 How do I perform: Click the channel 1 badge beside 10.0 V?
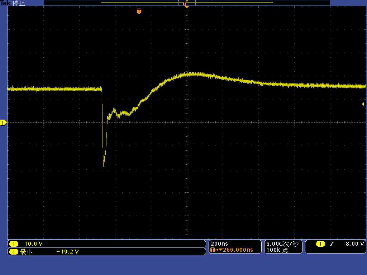pyautogui.click(x=14, y=244)
